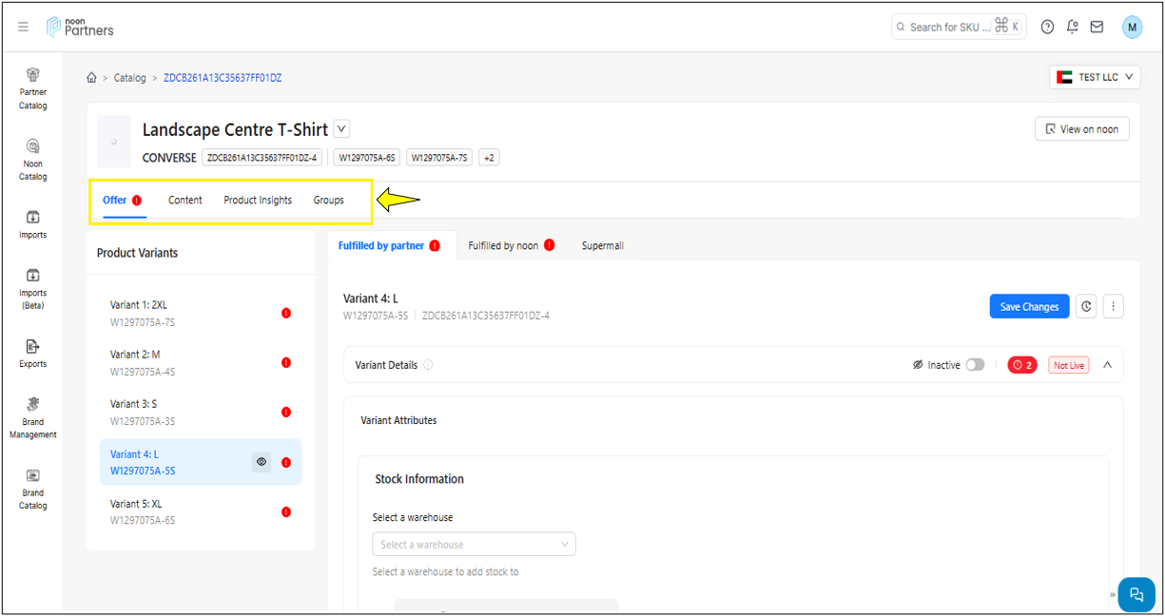Click Variant Details info icon

[428, 365]
